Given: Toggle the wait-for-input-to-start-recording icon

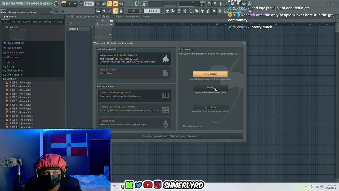Looking at the screenshot, I should 104,3.
